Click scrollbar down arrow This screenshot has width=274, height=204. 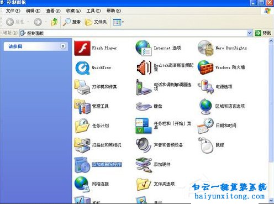coord(271,200)
